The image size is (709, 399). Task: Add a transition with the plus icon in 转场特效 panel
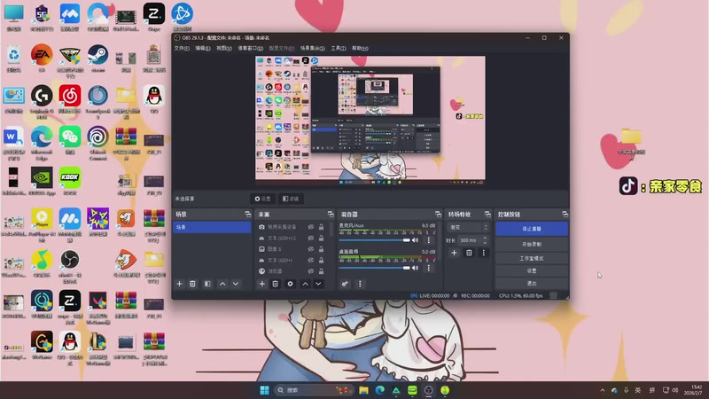coord(454,253)
